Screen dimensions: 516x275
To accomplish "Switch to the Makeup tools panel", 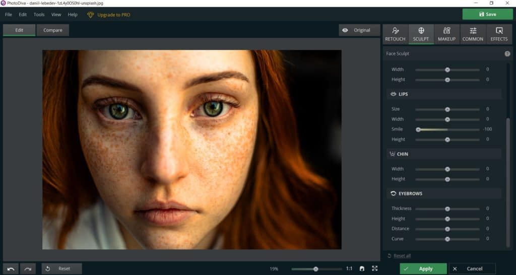I will (446, 34).
